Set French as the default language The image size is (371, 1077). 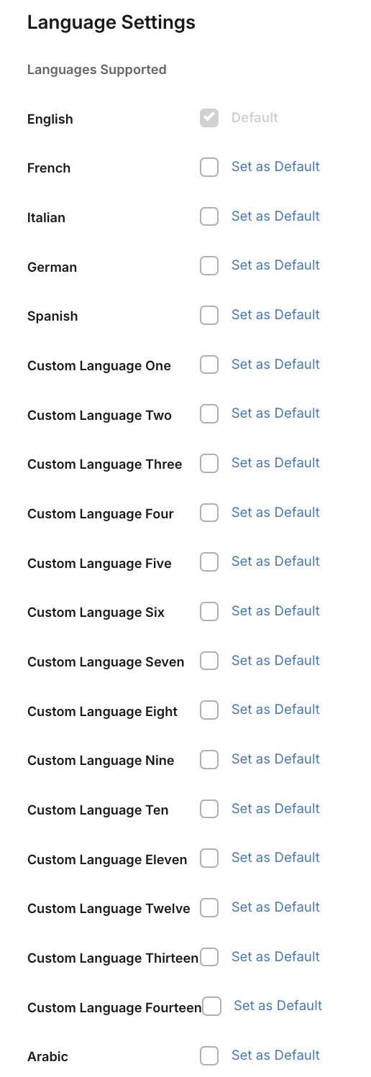coord(275,167)
